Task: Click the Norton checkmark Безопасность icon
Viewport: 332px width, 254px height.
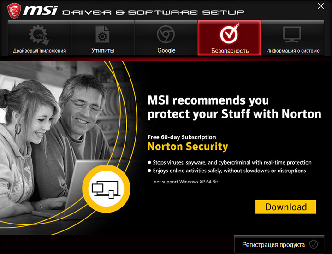Action: [230, 34]
